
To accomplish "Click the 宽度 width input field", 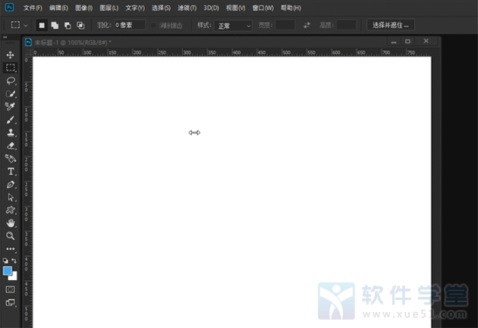I will click(x=285, y=25).
